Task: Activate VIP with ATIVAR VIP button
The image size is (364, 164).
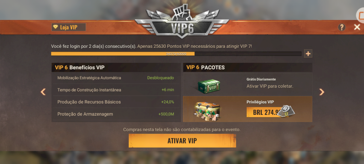Action: click(182, 141)
